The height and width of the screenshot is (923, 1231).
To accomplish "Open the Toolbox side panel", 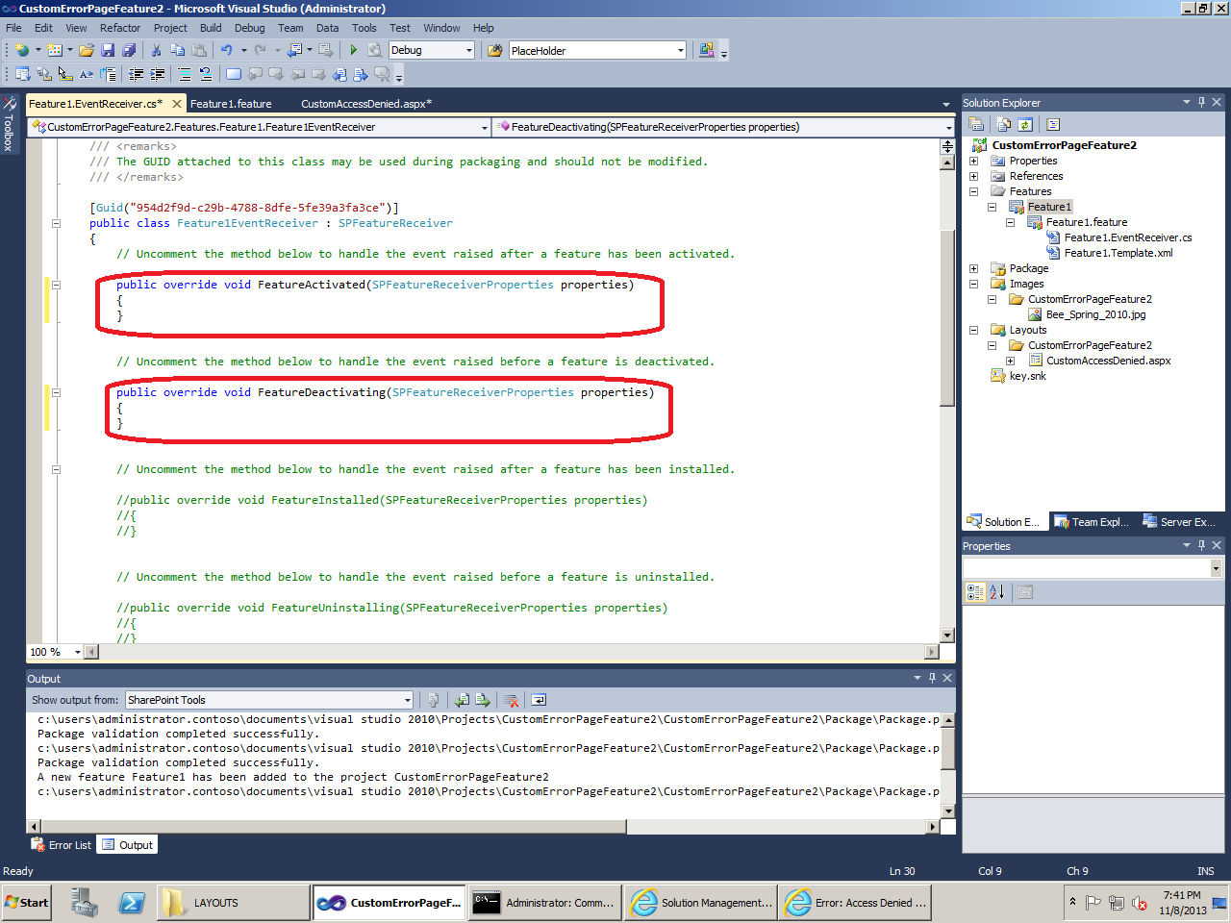I will (9, 123).
